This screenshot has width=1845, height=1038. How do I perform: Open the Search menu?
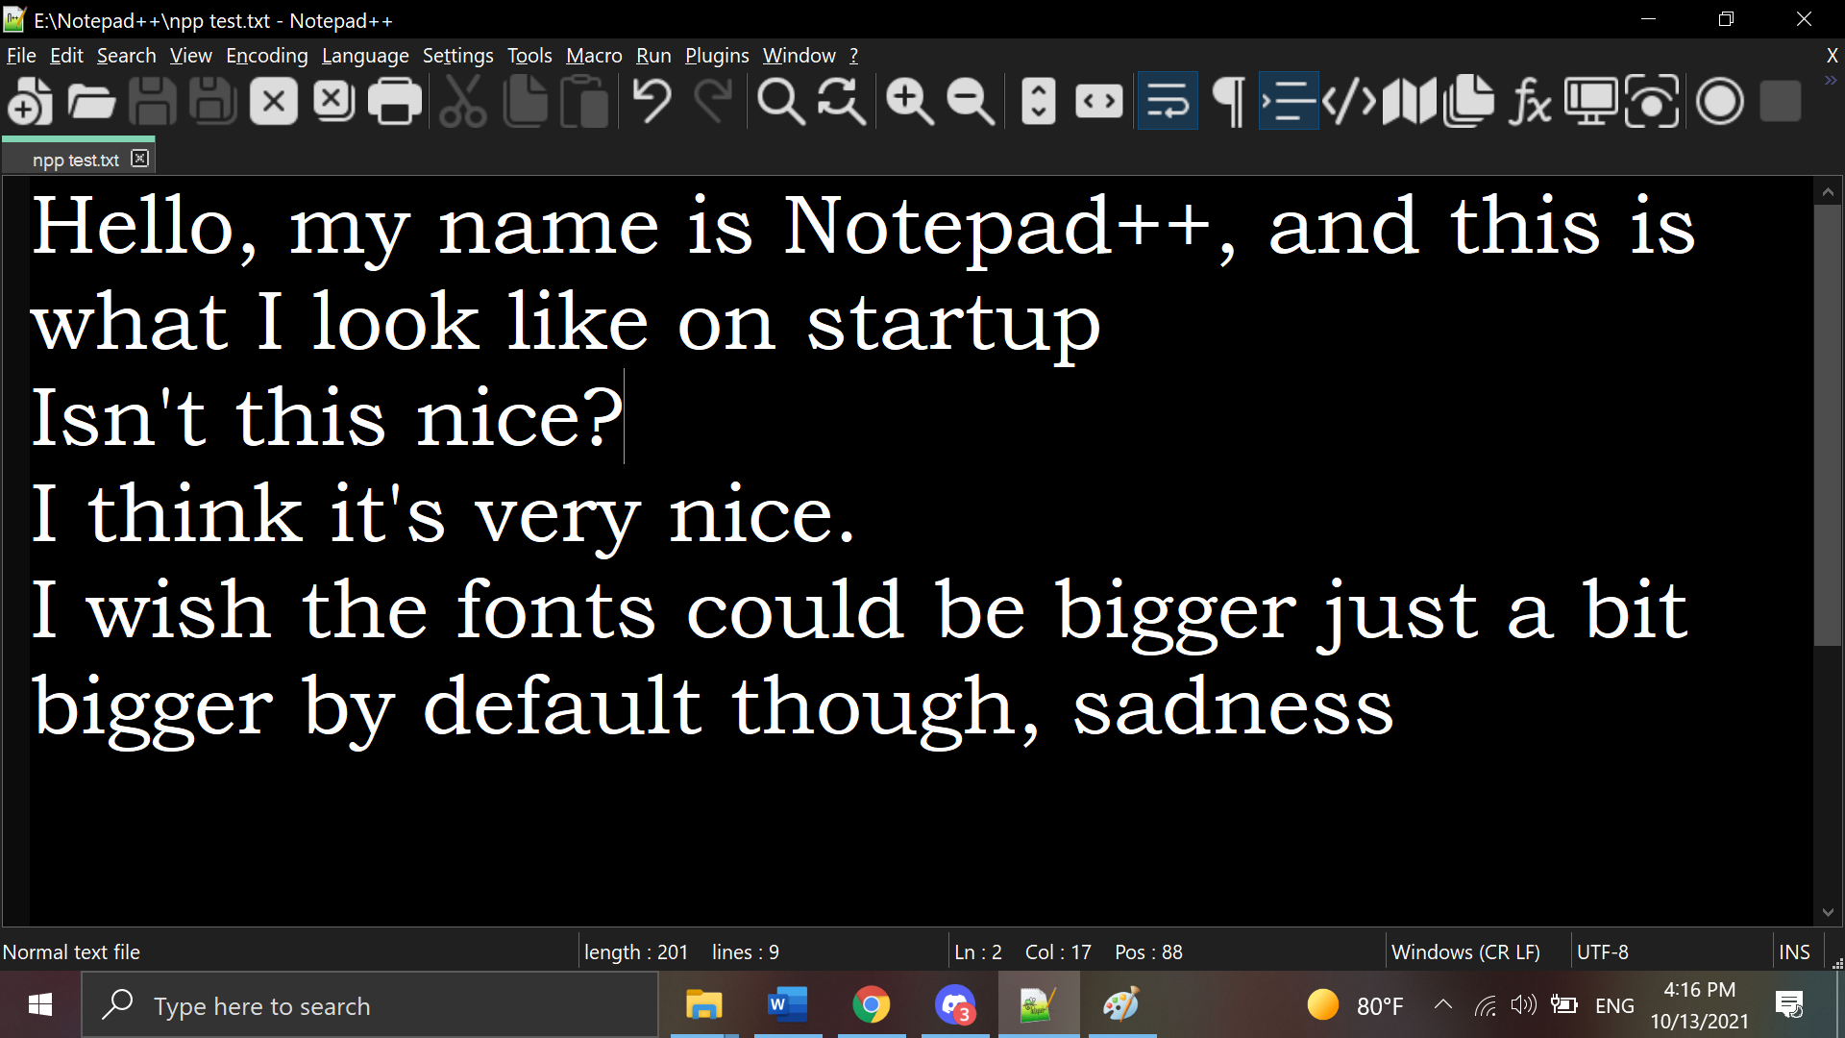[126, 56]
